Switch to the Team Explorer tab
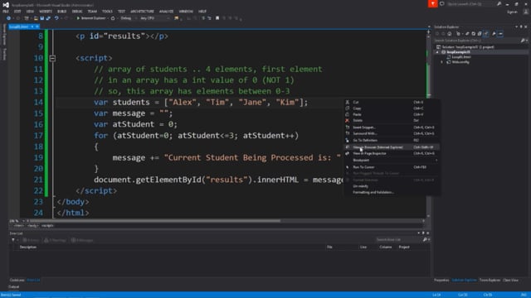Viewport: 531px width, 298px height. 490,280
